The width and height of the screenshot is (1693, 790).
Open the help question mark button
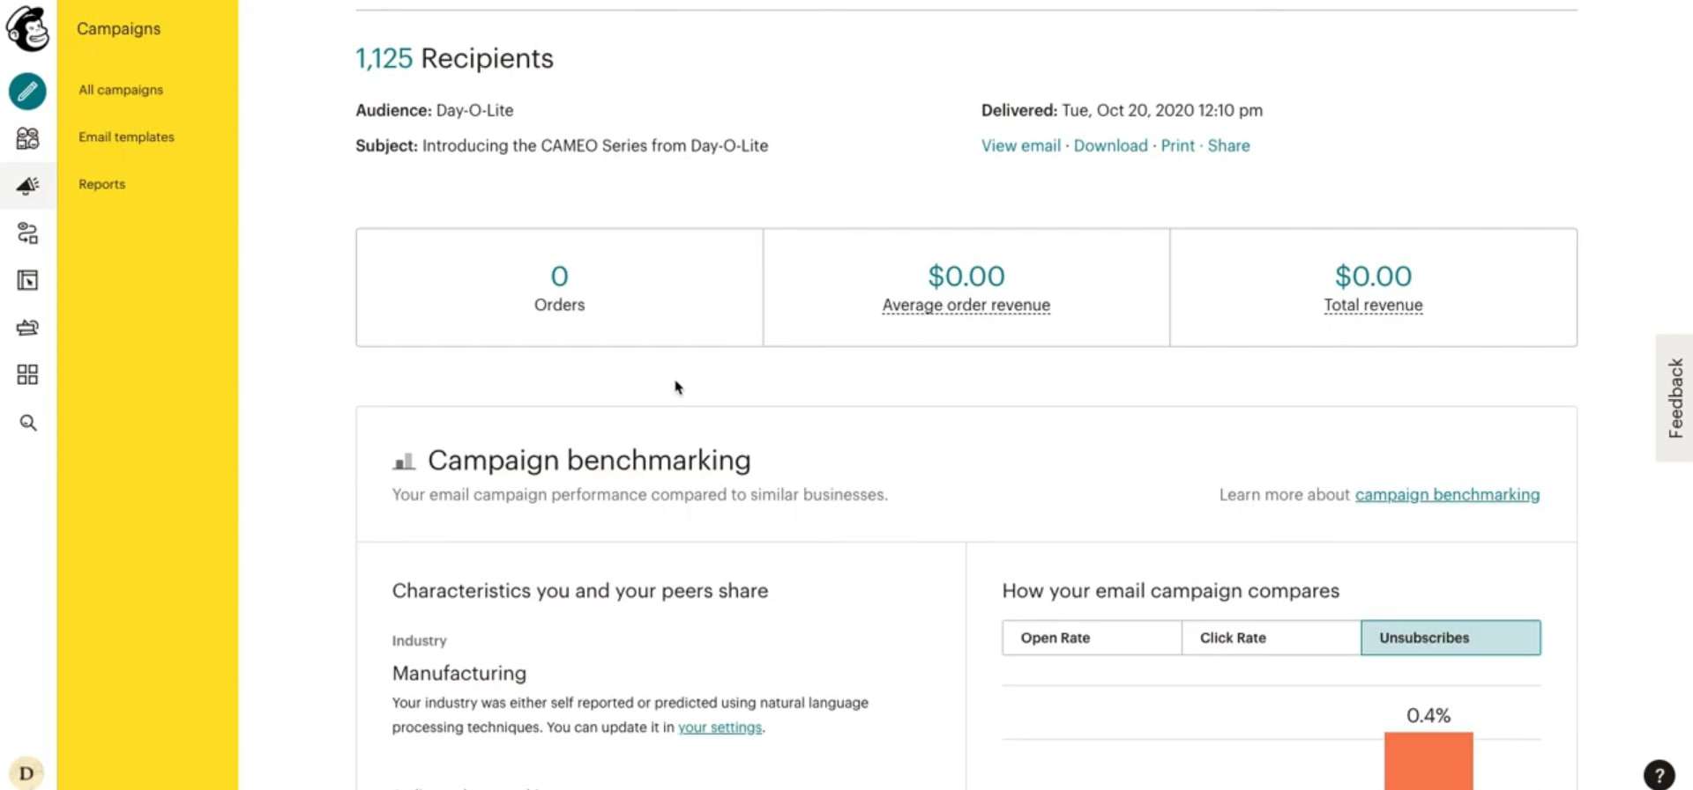click(x=1659, y=775)
